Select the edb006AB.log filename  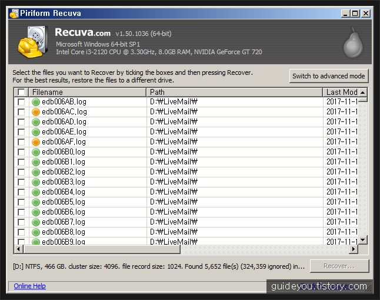64,102
